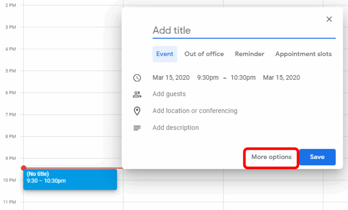Save the new event
The image size is (348, 210).
click(317, 157)
